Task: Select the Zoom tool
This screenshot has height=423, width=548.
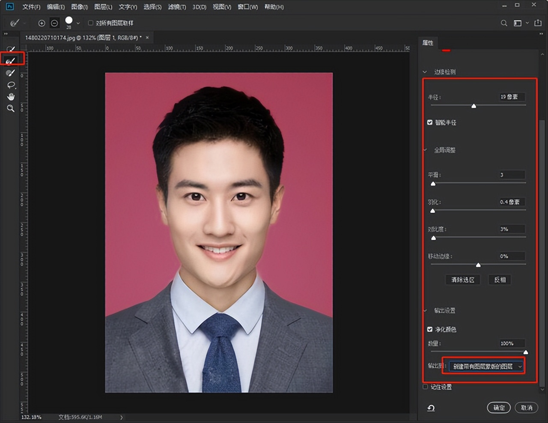Action: (x=11, y=108)
